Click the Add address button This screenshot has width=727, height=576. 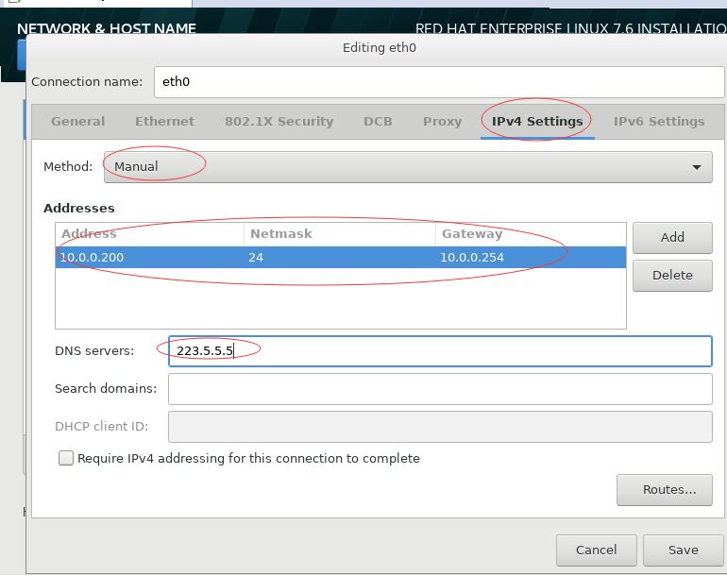pos(671,237)
